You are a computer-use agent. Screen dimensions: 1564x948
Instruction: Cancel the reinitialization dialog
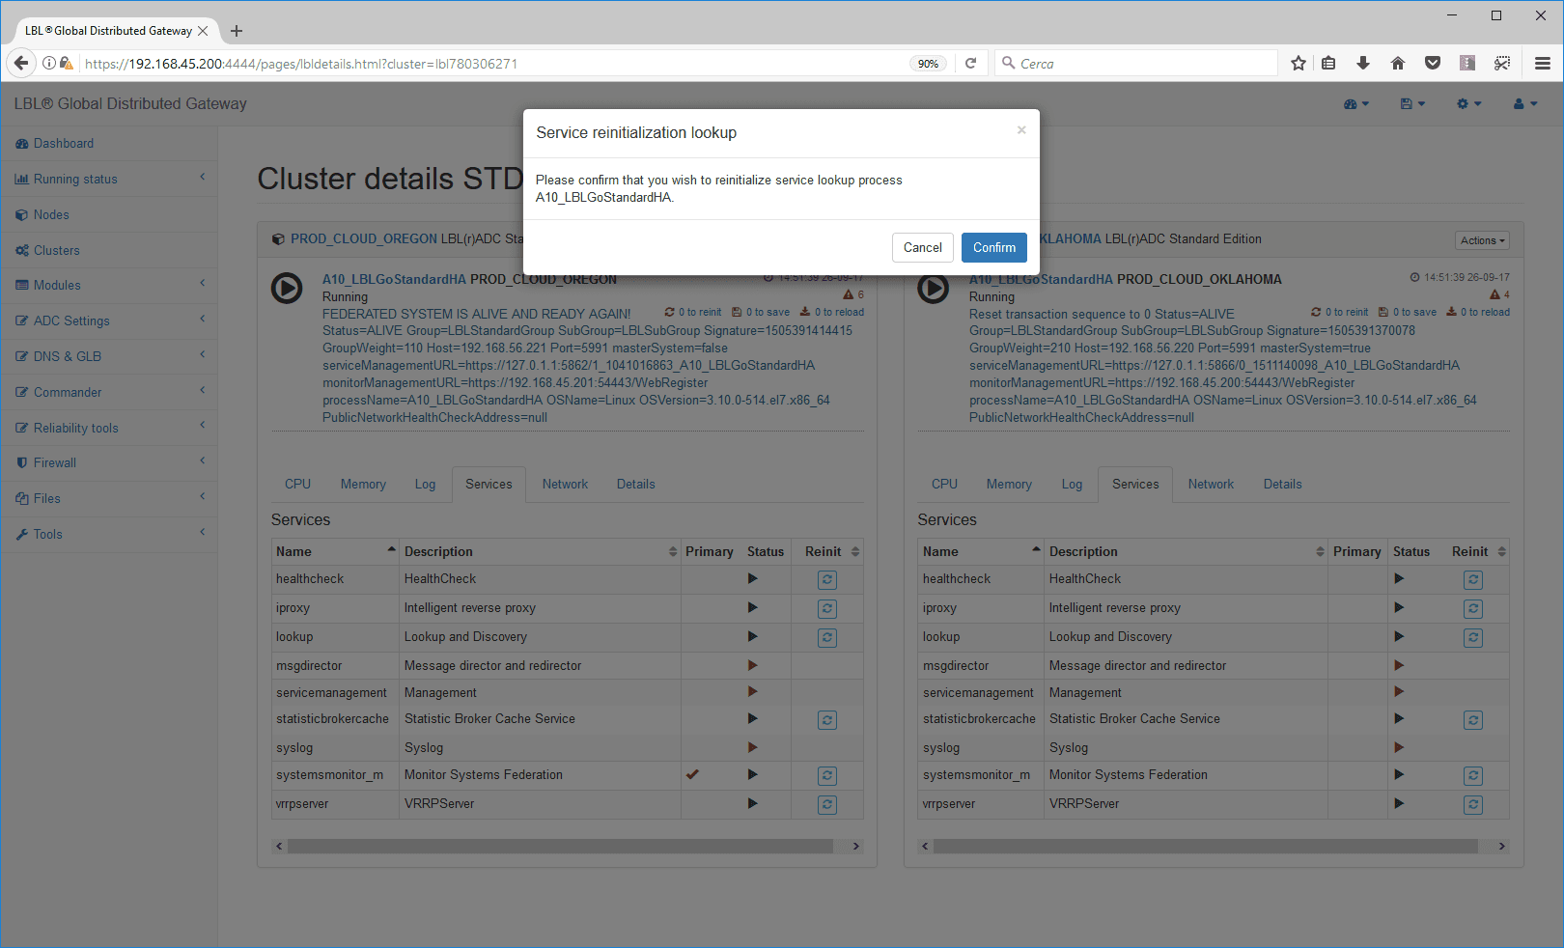click(922, 248)
